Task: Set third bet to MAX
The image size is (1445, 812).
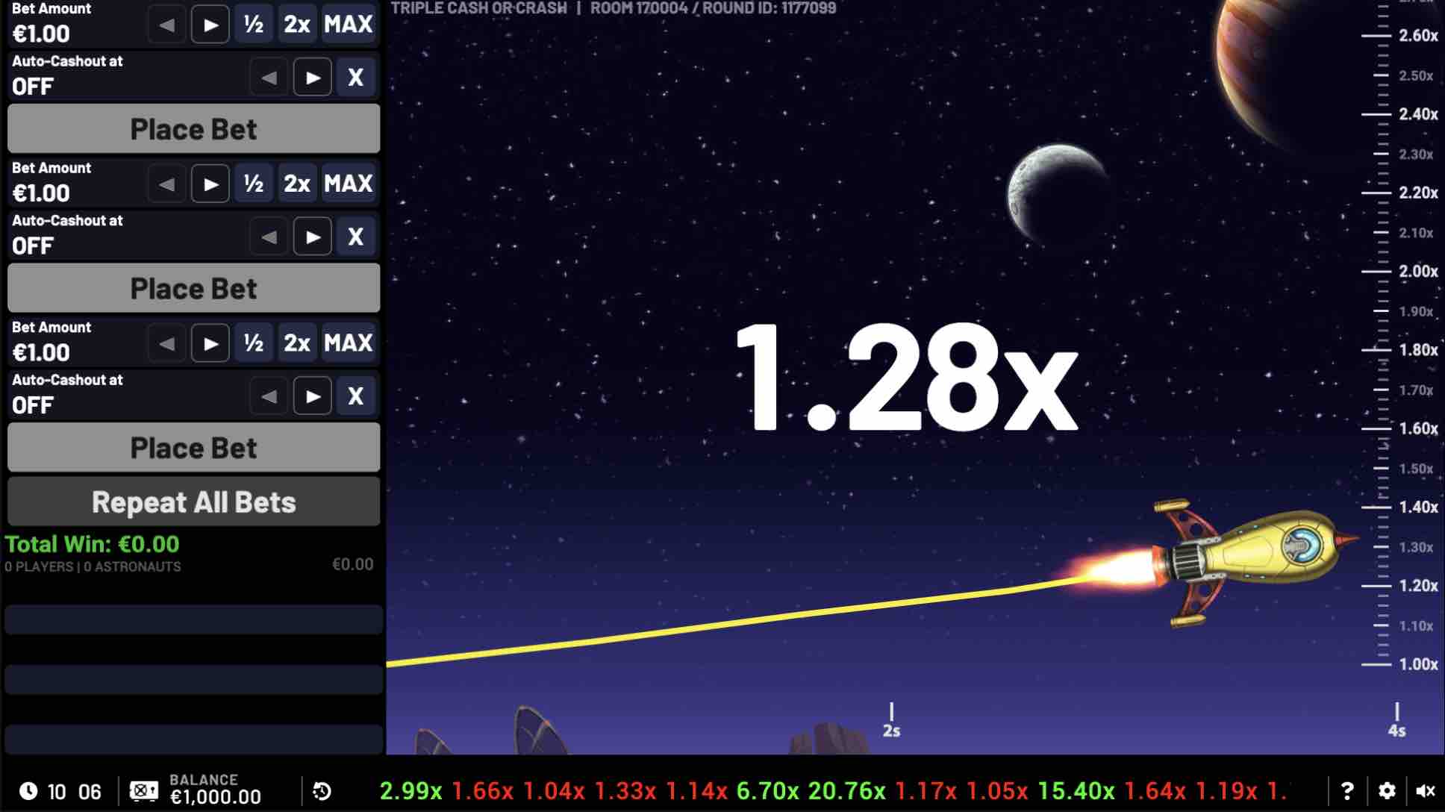Action: click(x=349, y=343)
